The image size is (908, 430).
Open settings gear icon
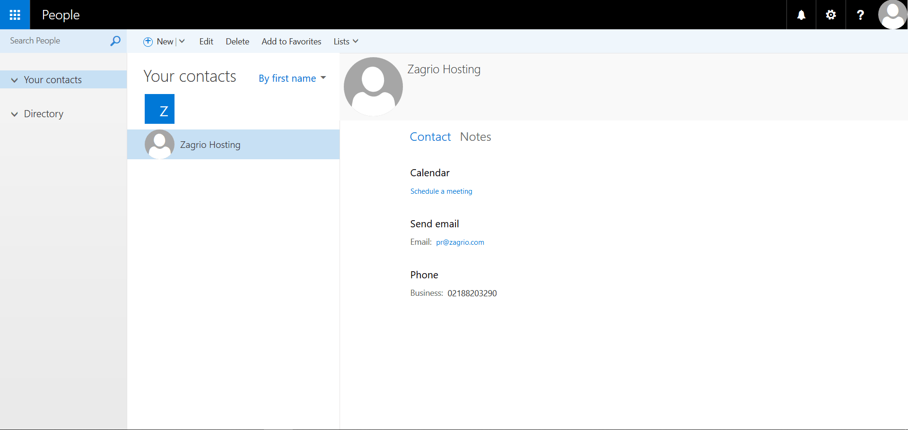point(831,15)
